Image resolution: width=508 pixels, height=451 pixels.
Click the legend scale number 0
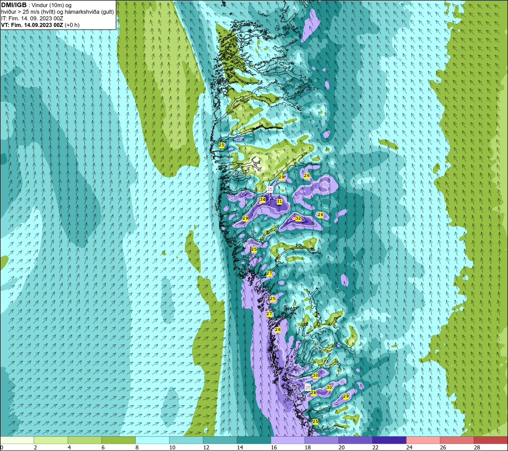[2, 447]
